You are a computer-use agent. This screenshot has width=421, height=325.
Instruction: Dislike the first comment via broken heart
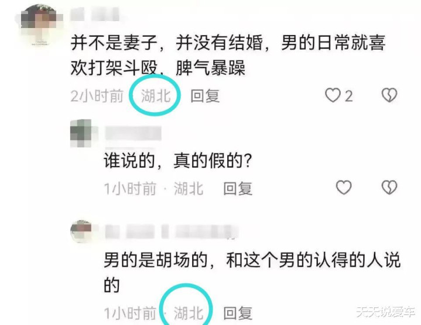(x=389, y=95)
